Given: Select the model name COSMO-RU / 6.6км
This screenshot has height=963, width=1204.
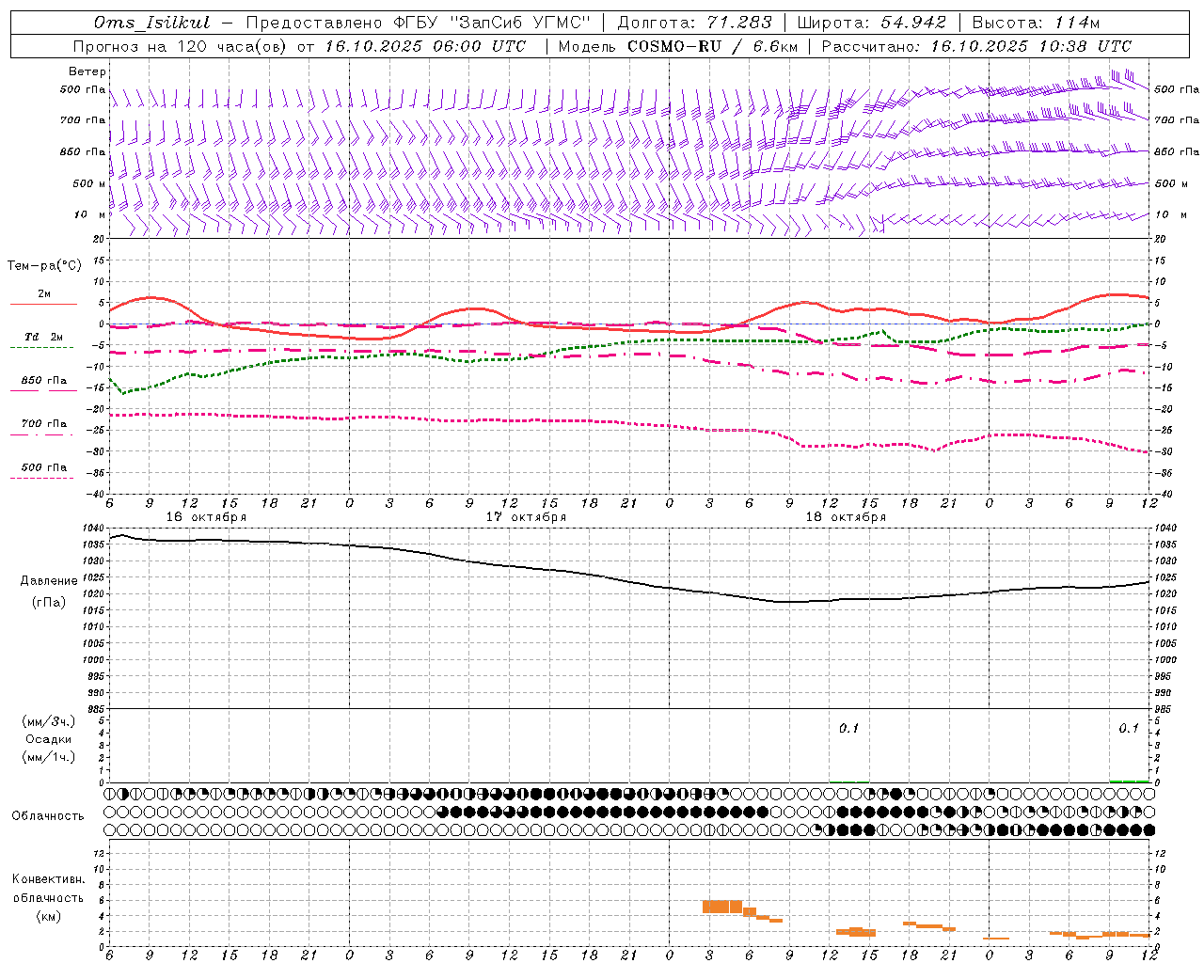Looking at the screenshot, I should (713, 46).
